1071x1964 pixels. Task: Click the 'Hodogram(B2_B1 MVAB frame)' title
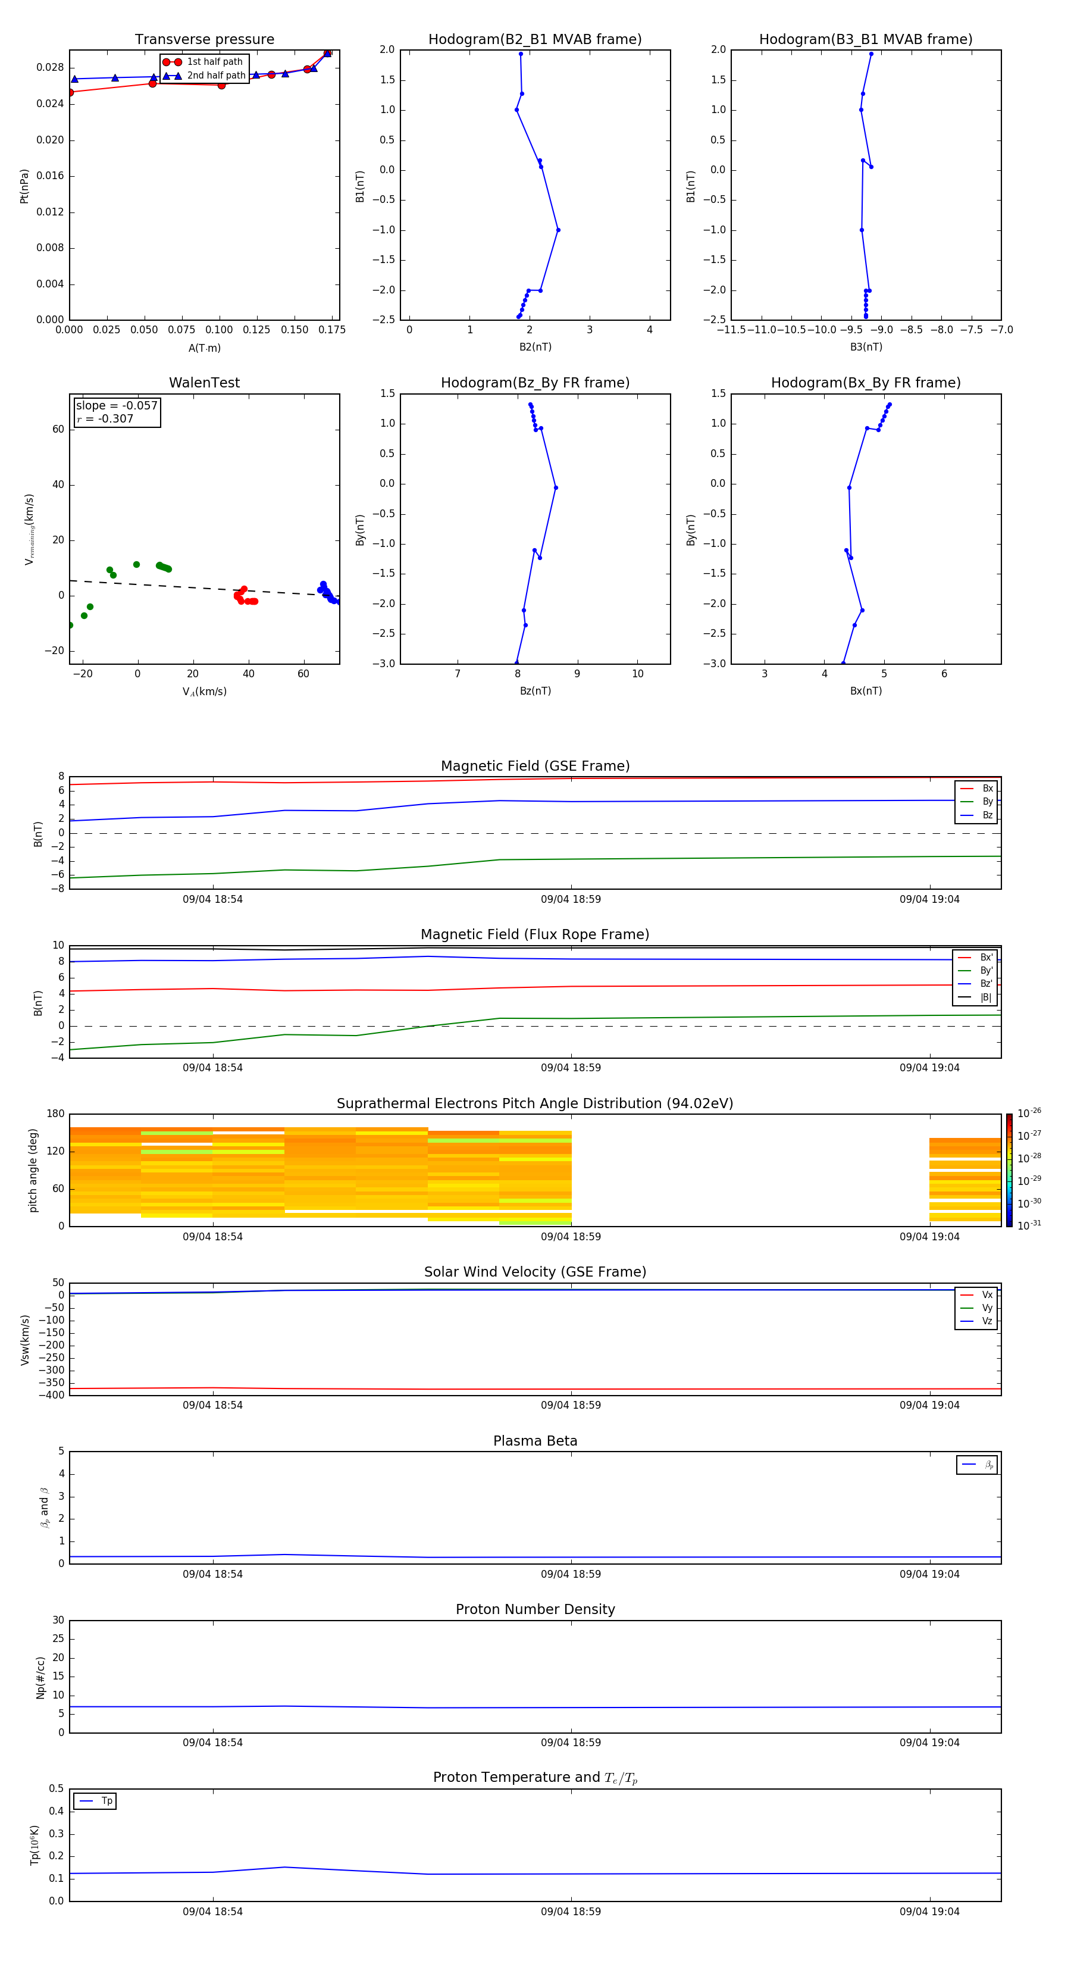click(x=535, y=40)
